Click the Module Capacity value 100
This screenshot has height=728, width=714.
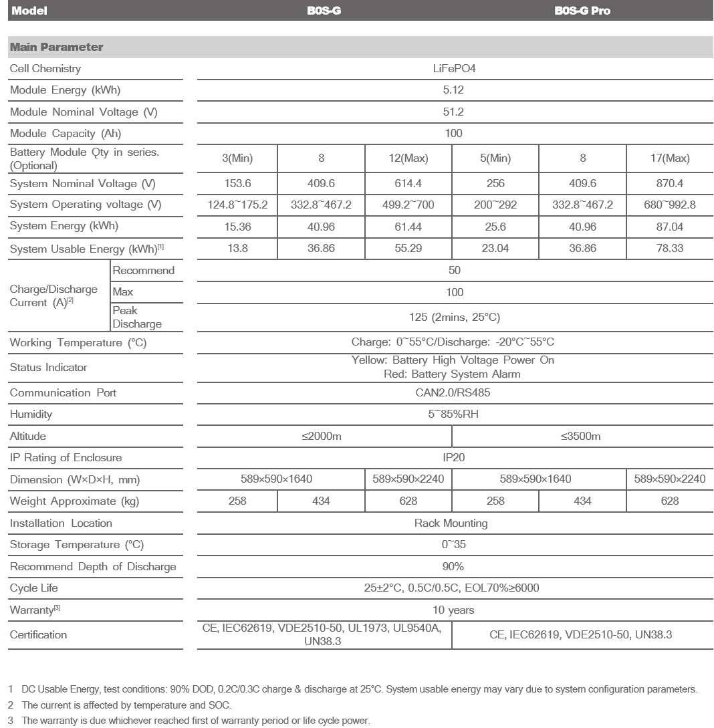tap(453, 134)
